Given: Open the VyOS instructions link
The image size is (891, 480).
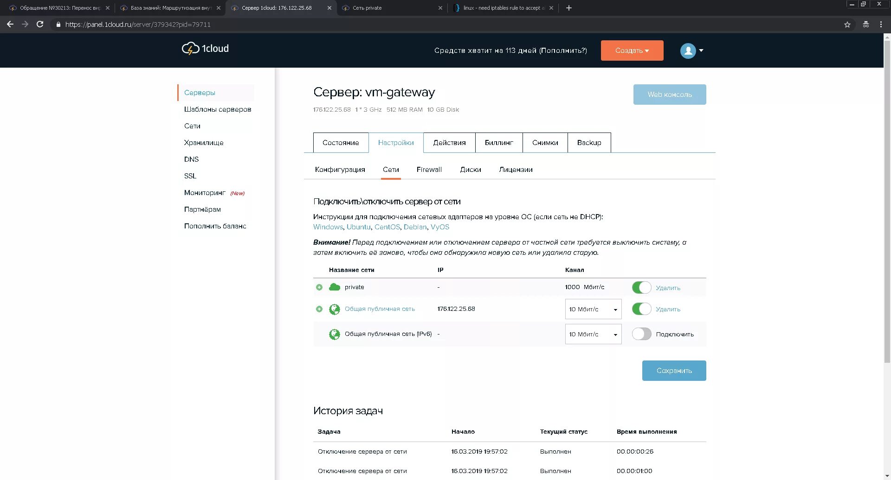Looking at the screenshot, I should tap(439, 227).
